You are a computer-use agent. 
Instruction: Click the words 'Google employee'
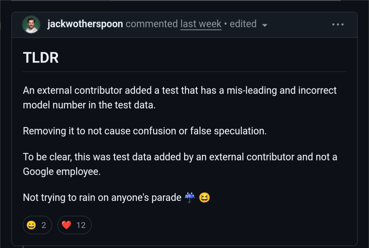61,172
